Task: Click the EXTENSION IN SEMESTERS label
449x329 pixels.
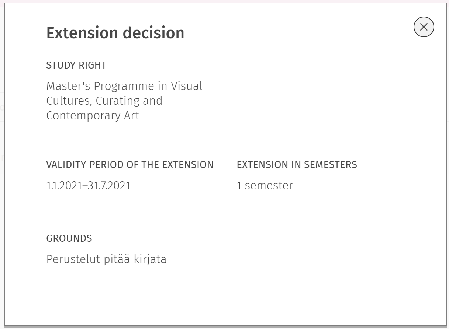Action: pyautogui.click(x=297, y=165)
